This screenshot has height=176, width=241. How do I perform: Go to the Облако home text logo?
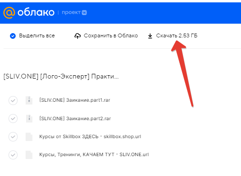click(36, 12)
